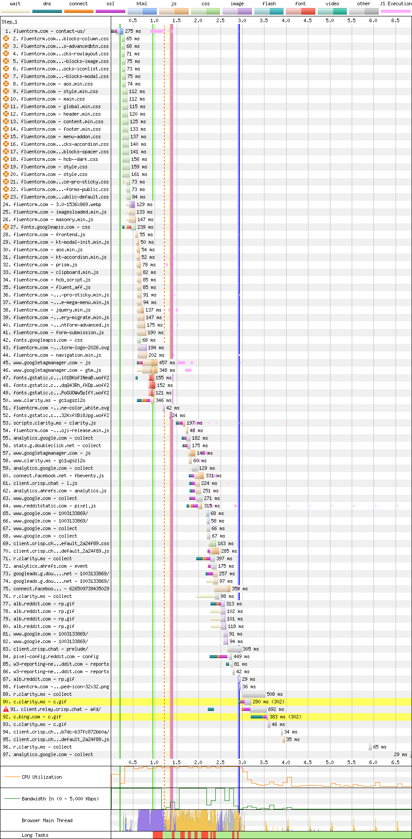Click row 46 www.googletagmanager.com - gtm.js
The image size is (412, 839).
[x=206, y=370]
